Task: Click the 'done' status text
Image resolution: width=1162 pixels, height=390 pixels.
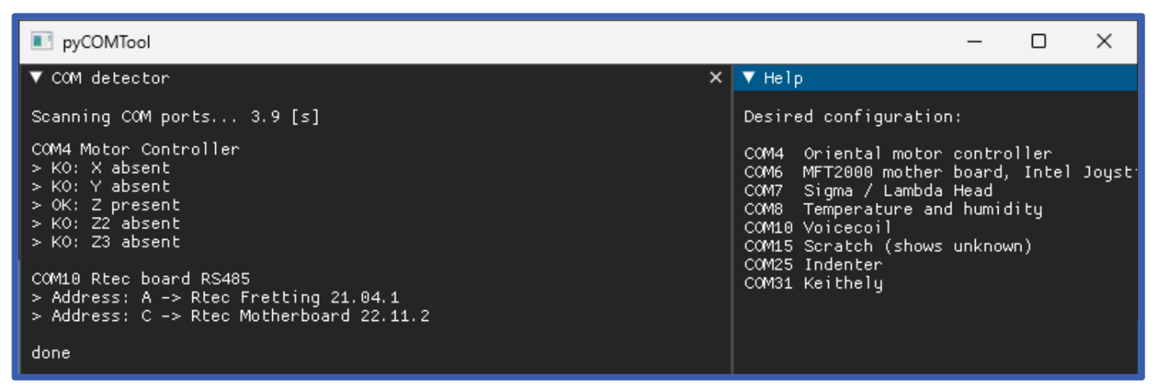Action: pyautogui.click(x=51, y=353)
